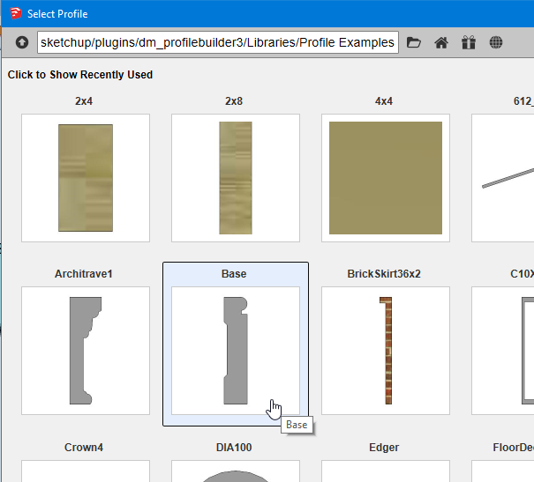The image size is (534, 482).
Task: Click 'Click to Show Recently Used'
Action: (x=80, y=75)
